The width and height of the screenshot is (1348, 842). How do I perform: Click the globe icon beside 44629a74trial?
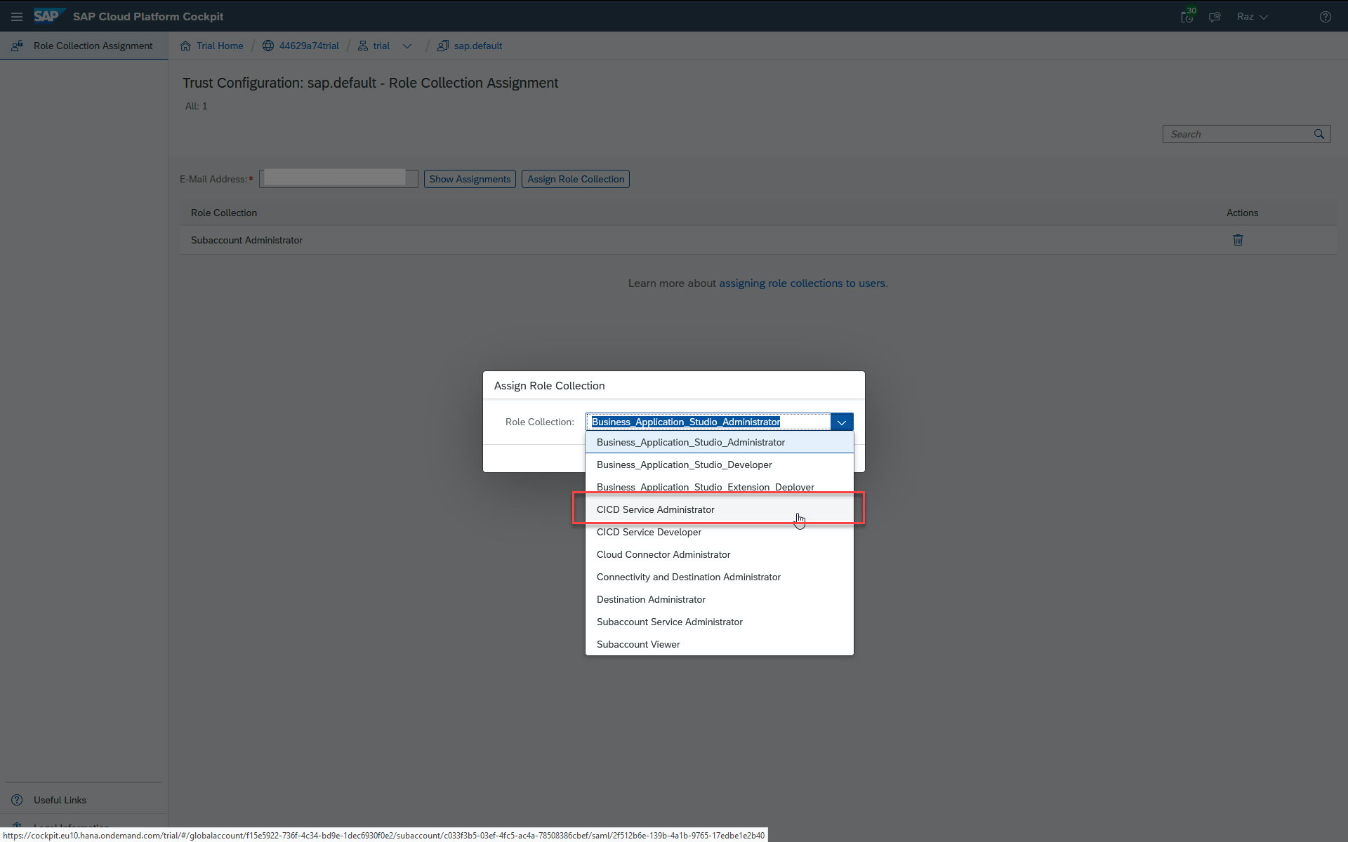click(x=268, y=46)
